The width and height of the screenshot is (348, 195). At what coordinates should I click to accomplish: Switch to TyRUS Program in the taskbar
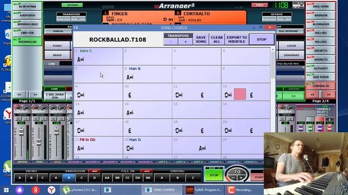coord(203,190)
